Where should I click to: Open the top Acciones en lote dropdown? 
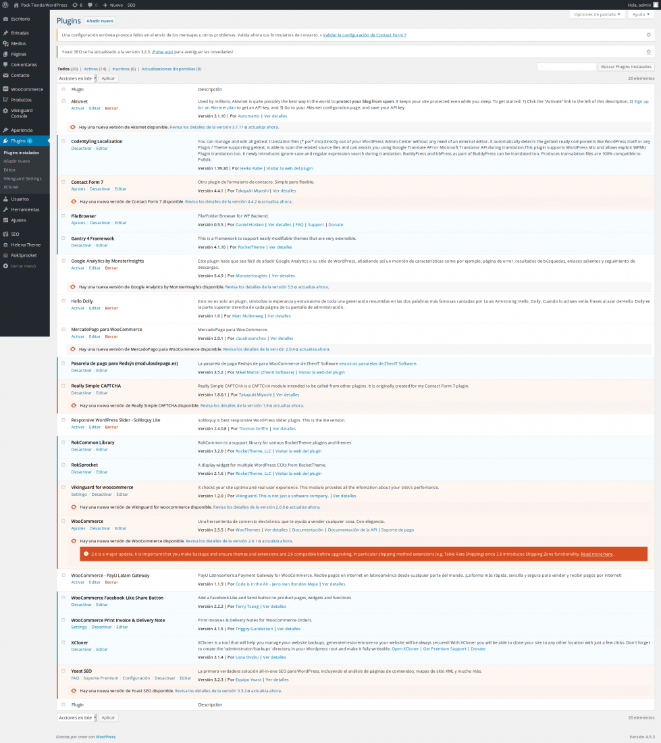(x=77, y=78)
